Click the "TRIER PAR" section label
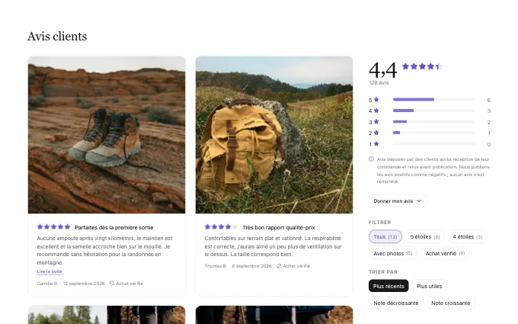518x324 pixels. click(383, 271)
